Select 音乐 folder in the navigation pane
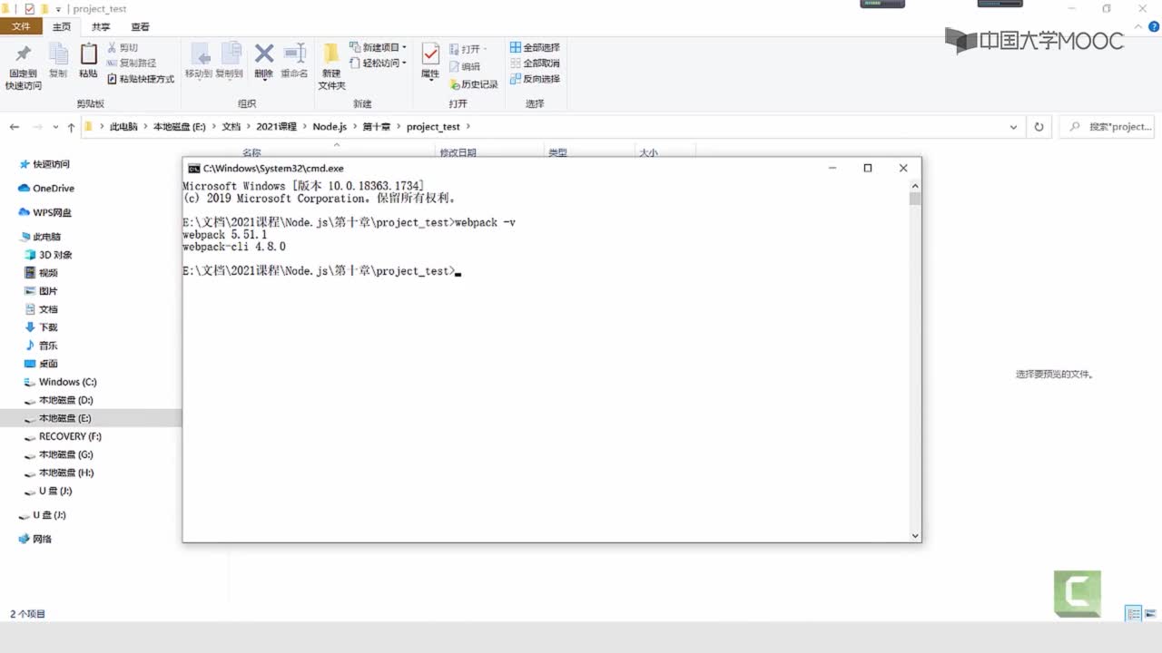Image resolution: width=1162 pixels, height=653 pixels. point(41,346)
